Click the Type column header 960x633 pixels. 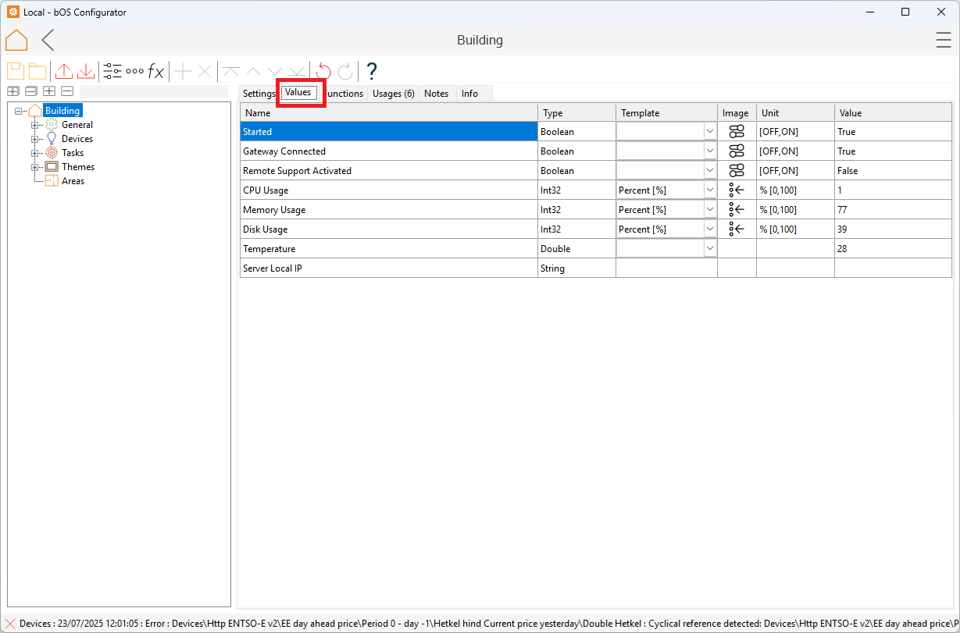577,113
